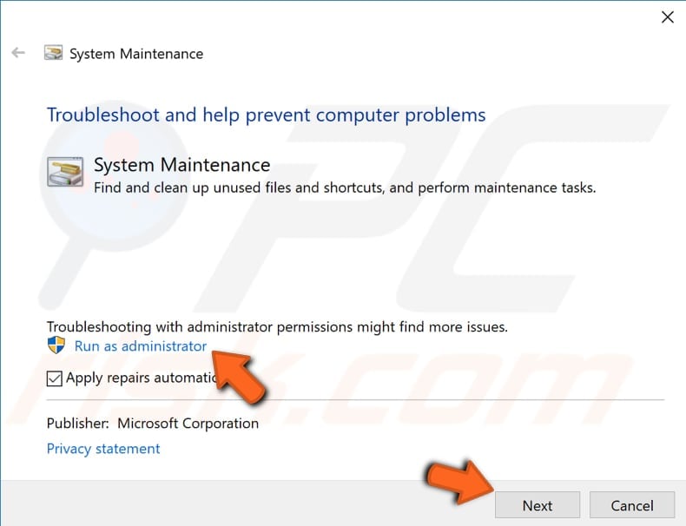686x526 pixels.
Task: Close the troubleshooter with the X
Action: click(x=667, y=17)
